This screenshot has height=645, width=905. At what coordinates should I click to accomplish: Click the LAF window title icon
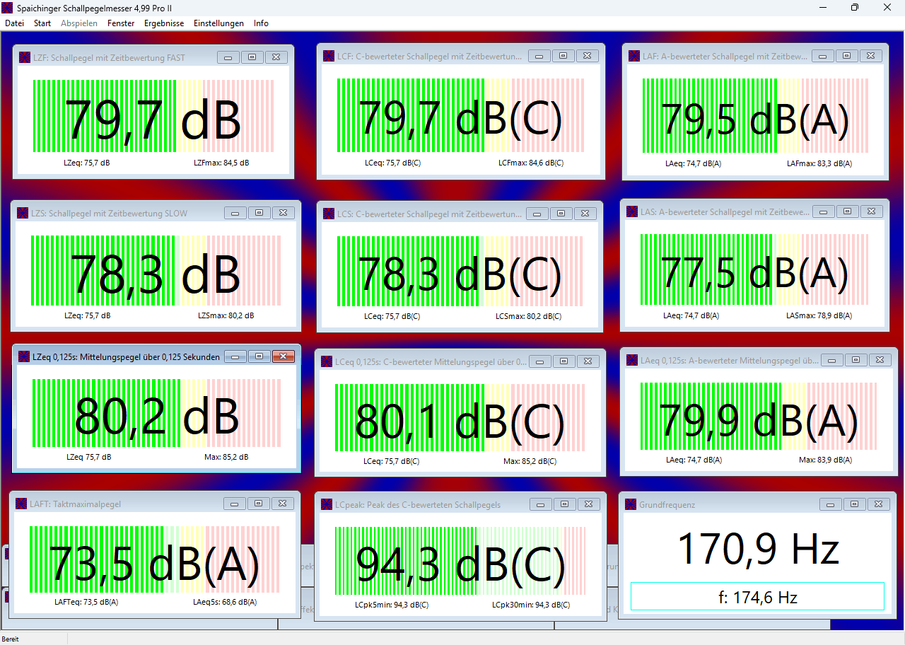point(633,56)
